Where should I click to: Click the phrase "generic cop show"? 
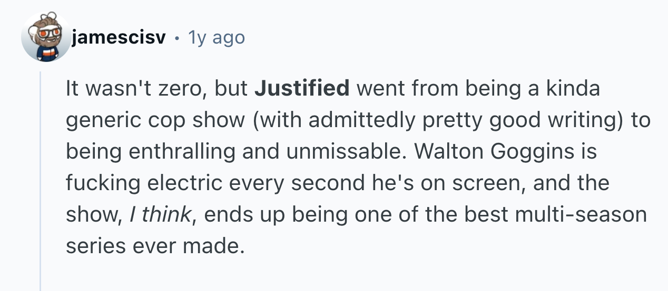pyautogui.click(x=155, y=120)
